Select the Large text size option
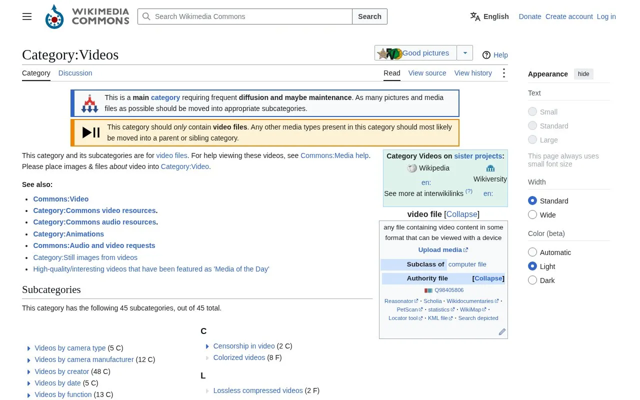 point(532,140)
